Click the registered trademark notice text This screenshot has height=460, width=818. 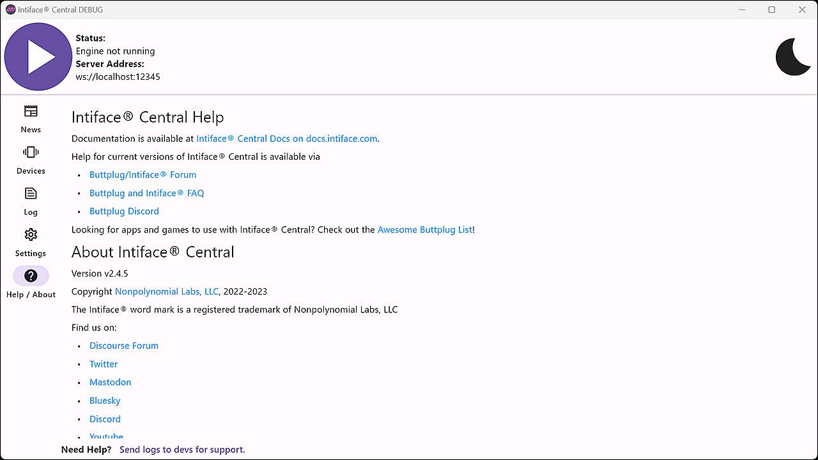point(235,310)
